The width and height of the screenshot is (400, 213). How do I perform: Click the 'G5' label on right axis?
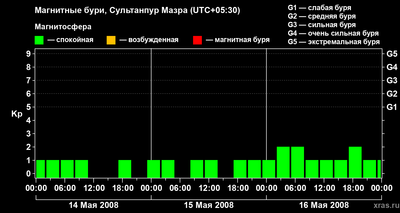[x=392, y=54]
